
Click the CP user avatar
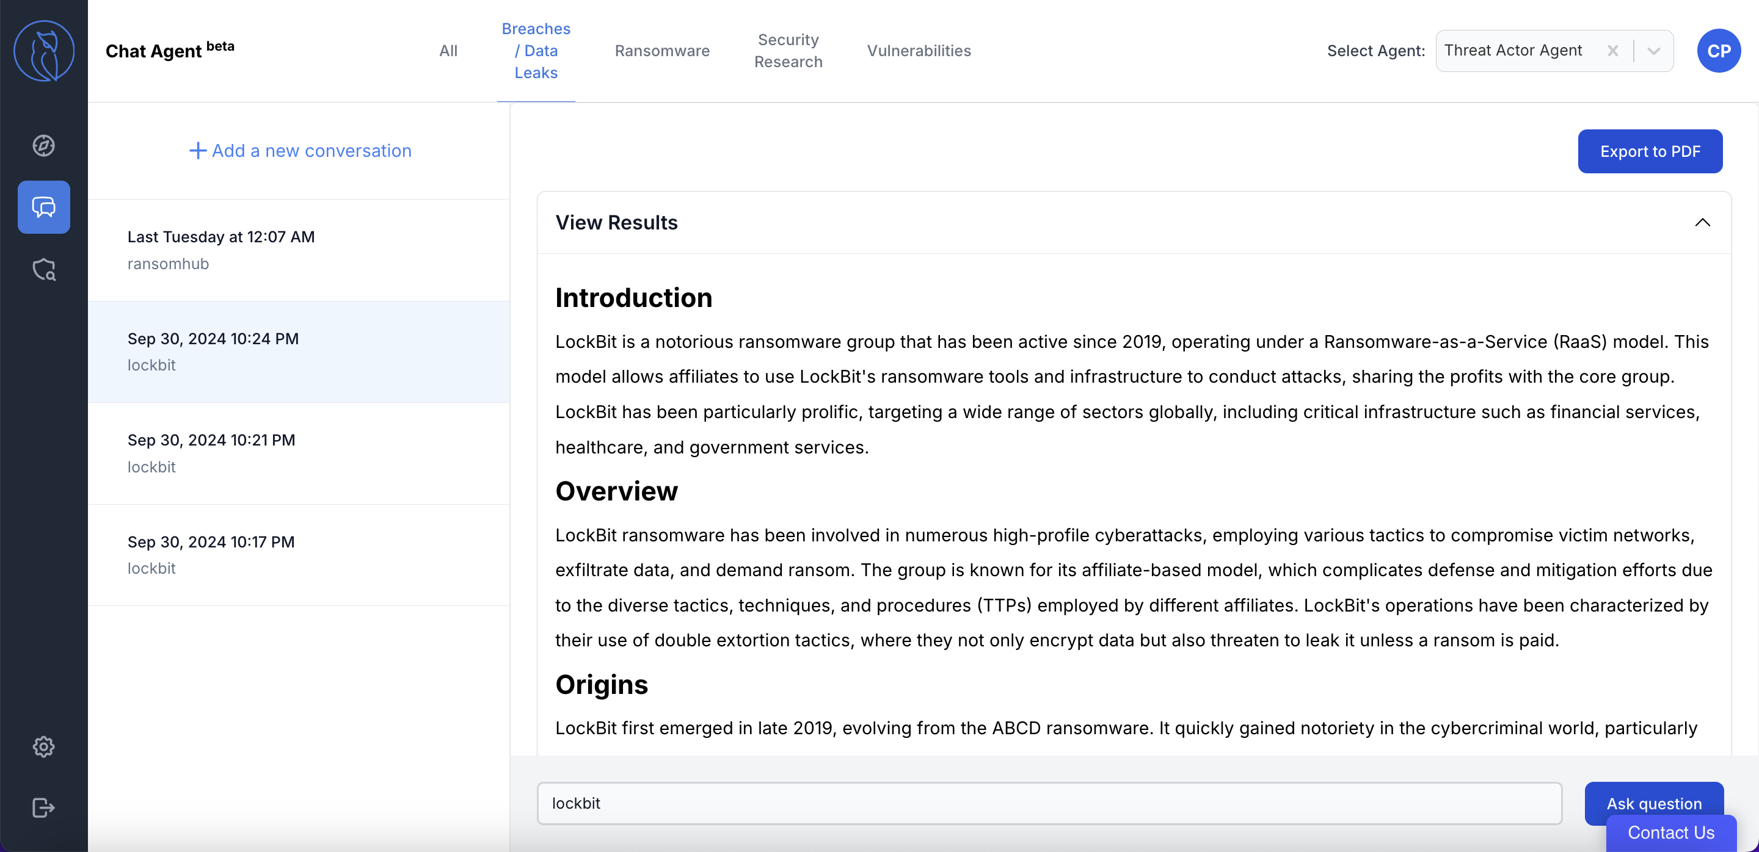click(1718, 51)
